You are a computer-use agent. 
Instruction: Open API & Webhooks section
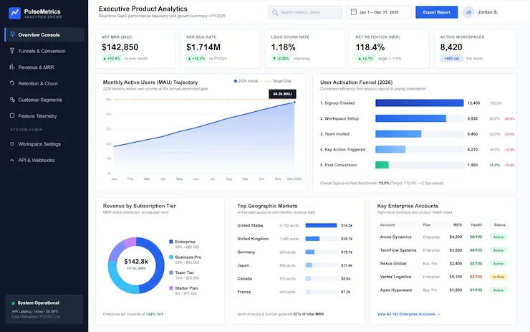tap(44, 160)
